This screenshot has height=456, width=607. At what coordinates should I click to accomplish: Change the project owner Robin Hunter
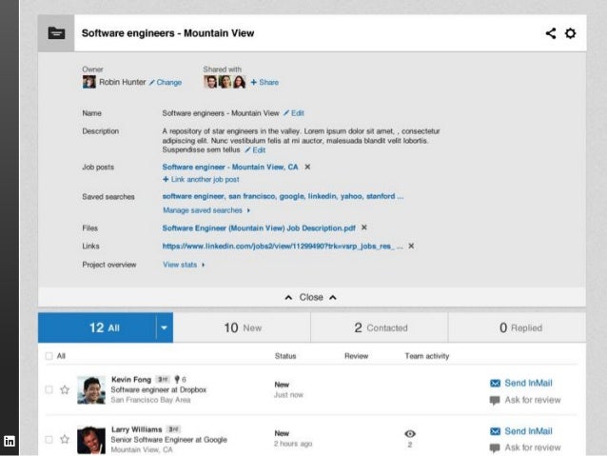point(166,83)
